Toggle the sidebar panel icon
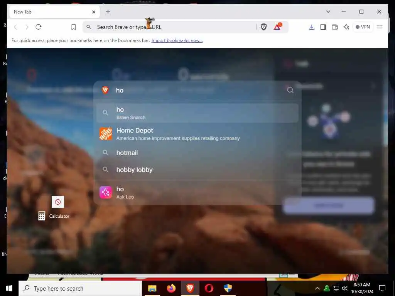The height and width of the screenshot is (296, 395). tap(323, 27)
